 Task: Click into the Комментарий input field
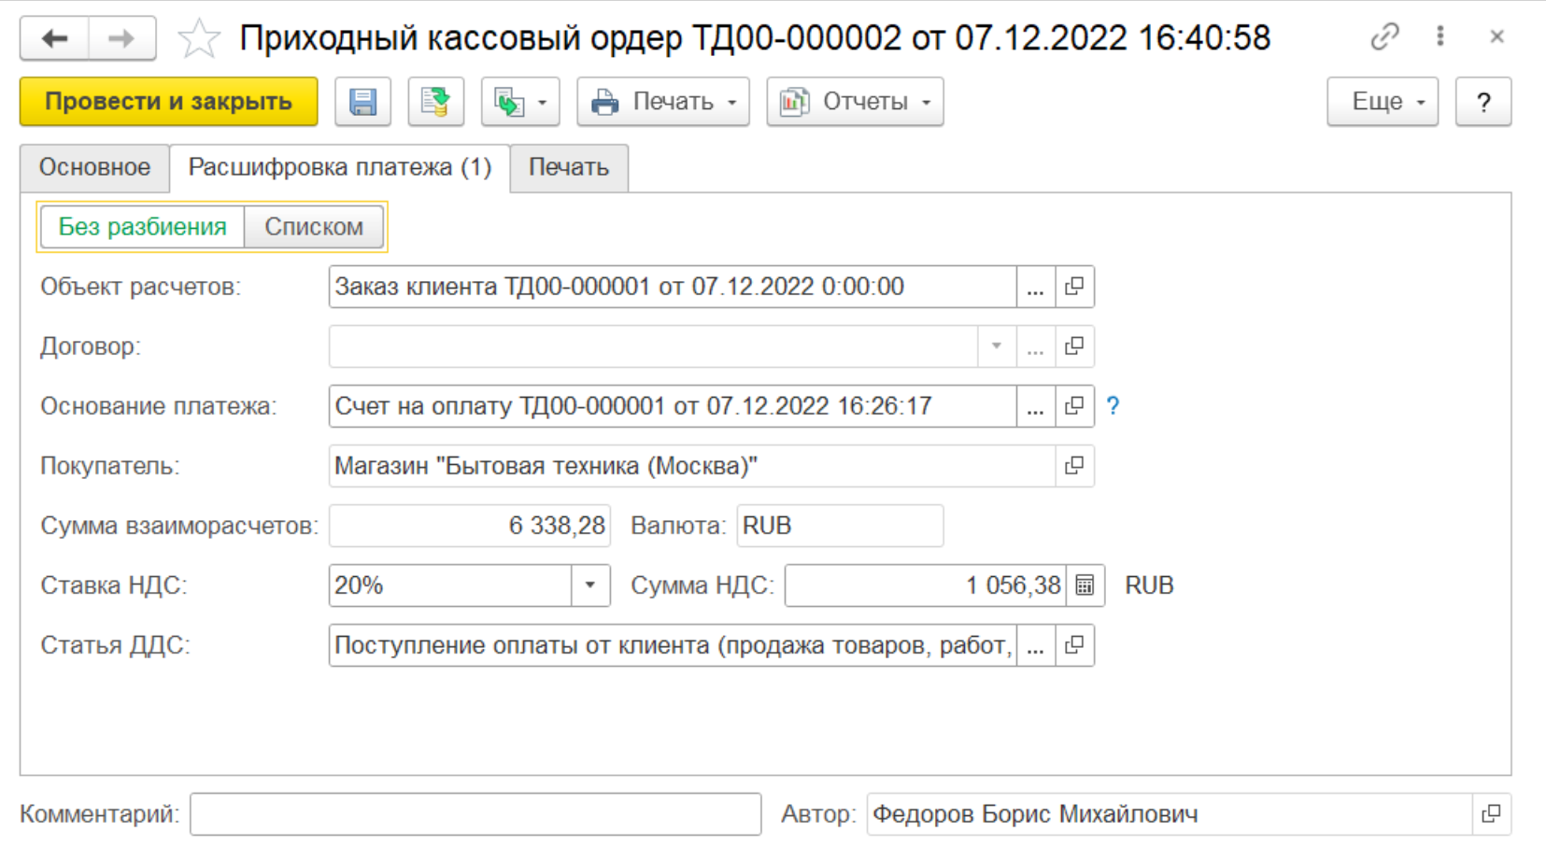click(475, 814)
